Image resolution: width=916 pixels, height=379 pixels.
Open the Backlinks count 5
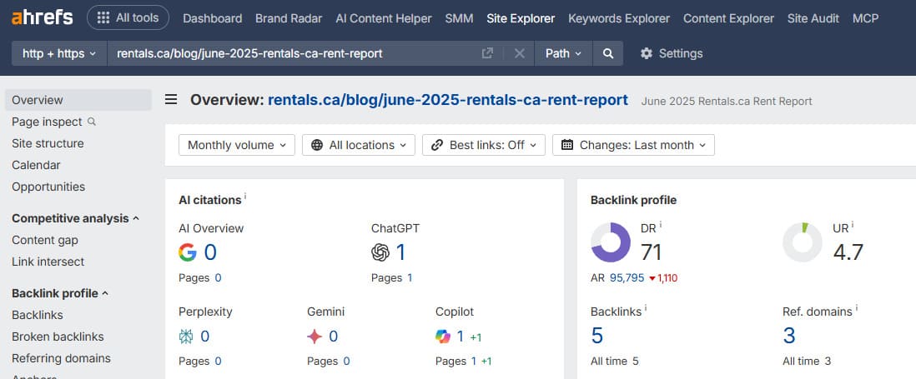597,336
